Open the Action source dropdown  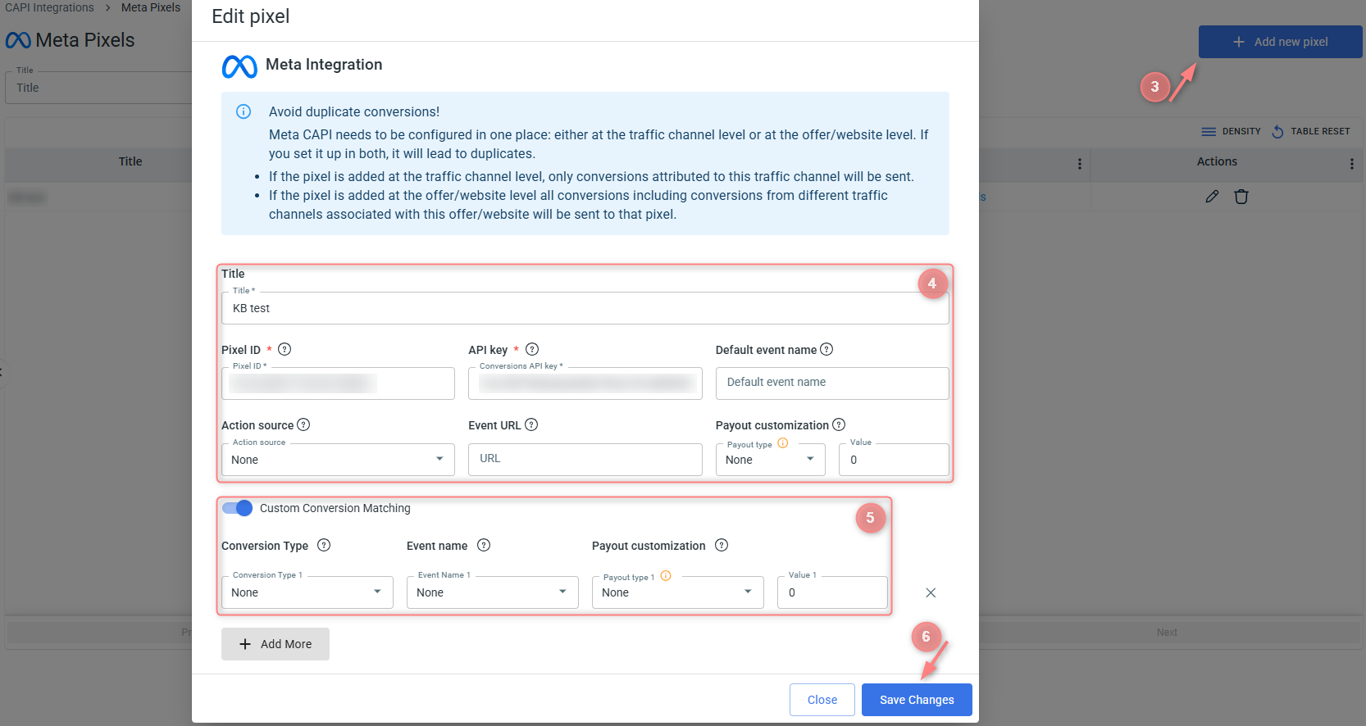[338, 460]
